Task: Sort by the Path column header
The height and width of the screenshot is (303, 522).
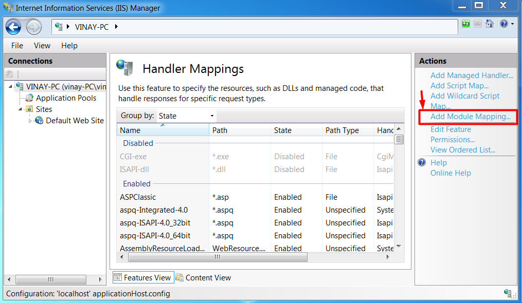Action: point(240,130)
